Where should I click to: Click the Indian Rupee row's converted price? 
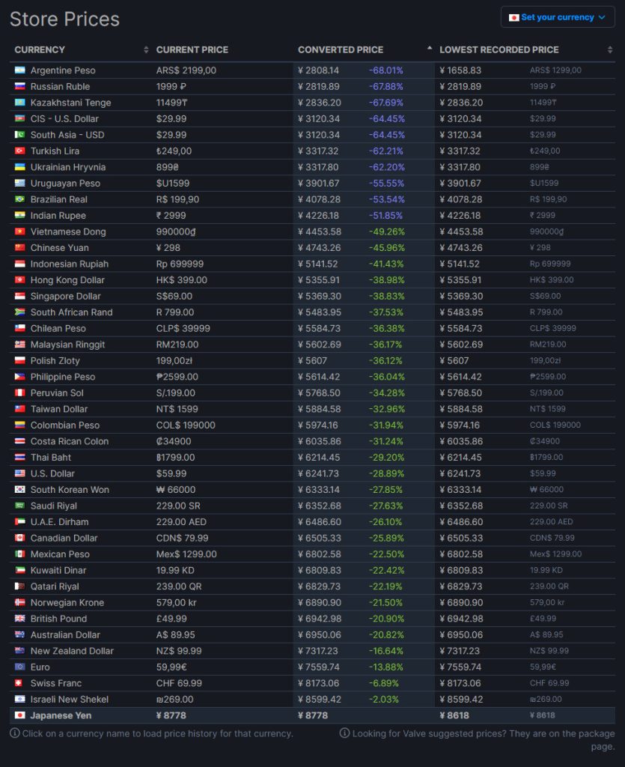click(x=320, y=216)
